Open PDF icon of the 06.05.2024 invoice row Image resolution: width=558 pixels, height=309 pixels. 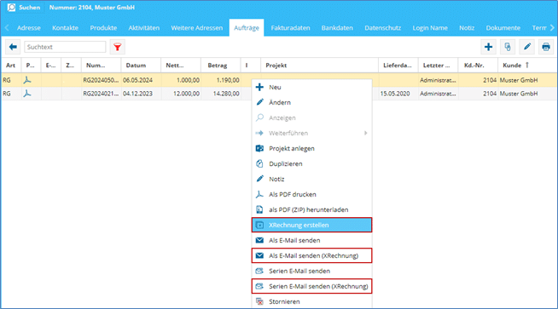coord(27,80)
